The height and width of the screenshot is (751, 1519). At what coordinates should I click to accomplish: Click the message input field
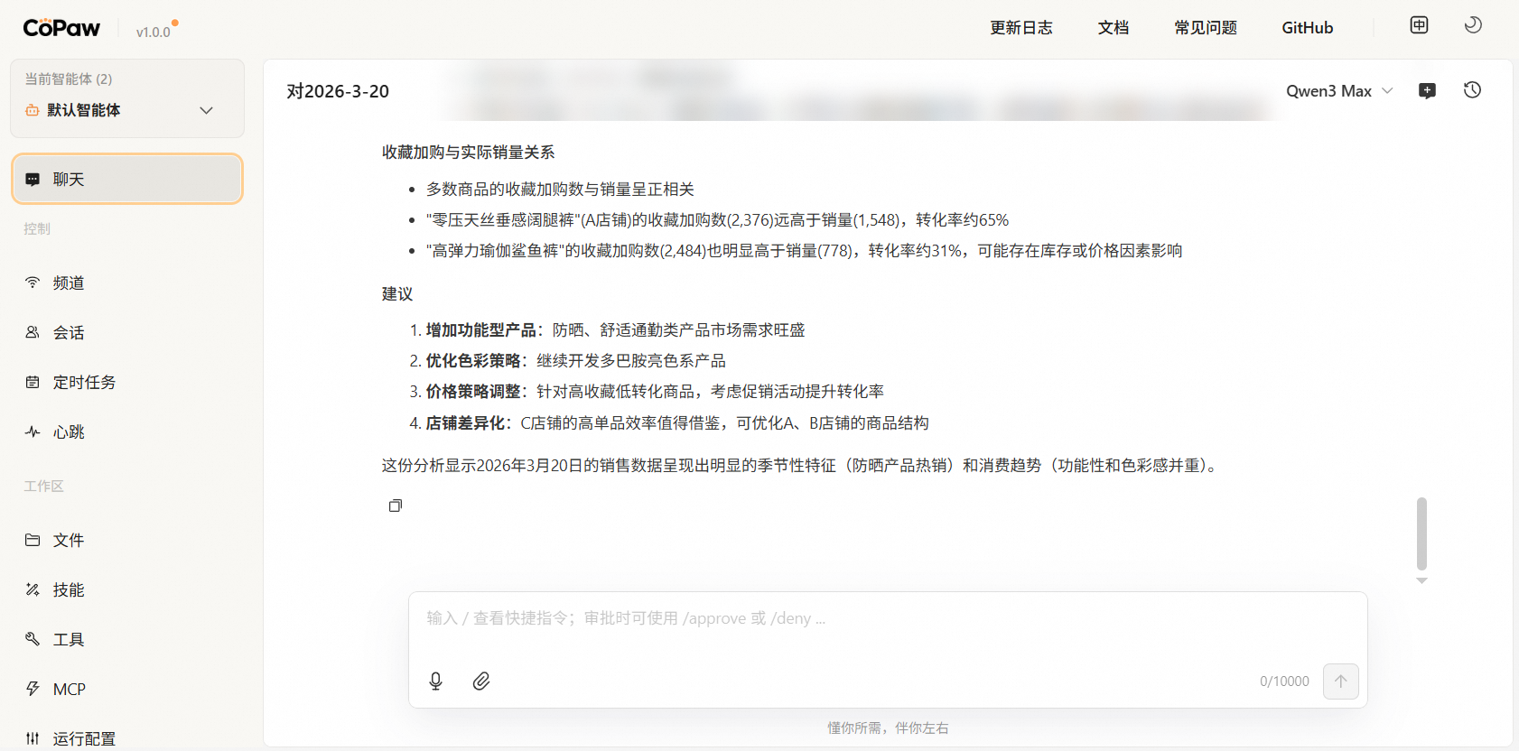pyautogui.click(x=888, y=618)
